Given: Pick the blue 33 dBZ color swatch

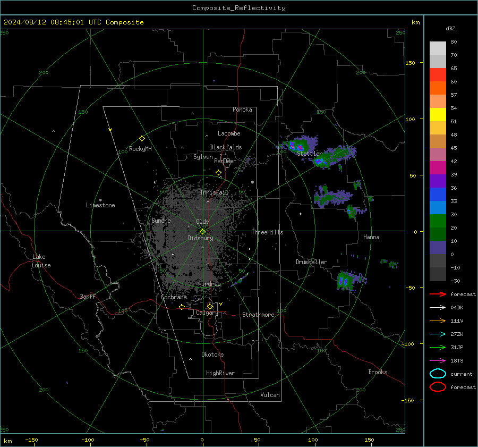Looking at the screenshot, I should (438, 195).
